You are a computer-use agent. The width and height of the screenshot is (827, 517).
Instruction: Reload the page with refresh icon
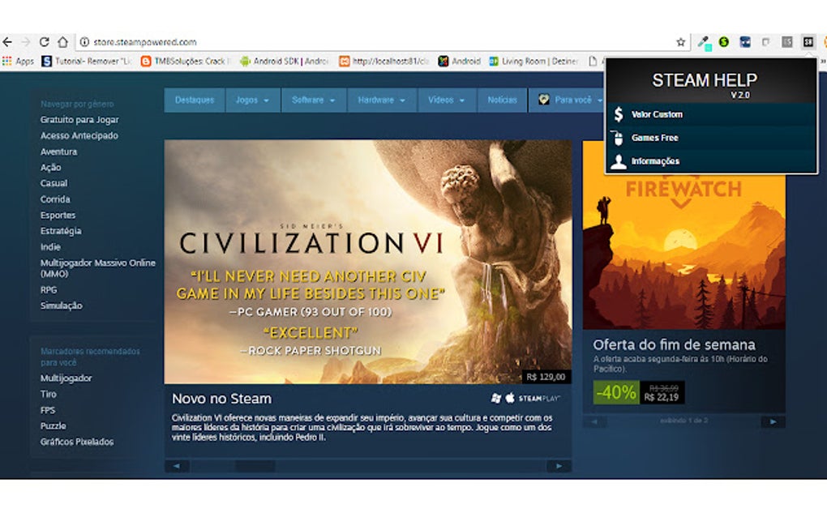click(45, 41)
